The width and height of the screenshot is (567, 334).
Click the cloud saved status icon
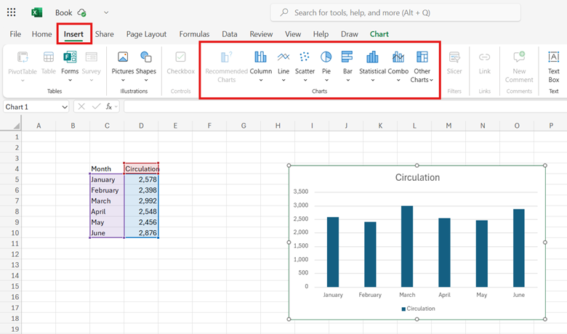pos(82,12)
